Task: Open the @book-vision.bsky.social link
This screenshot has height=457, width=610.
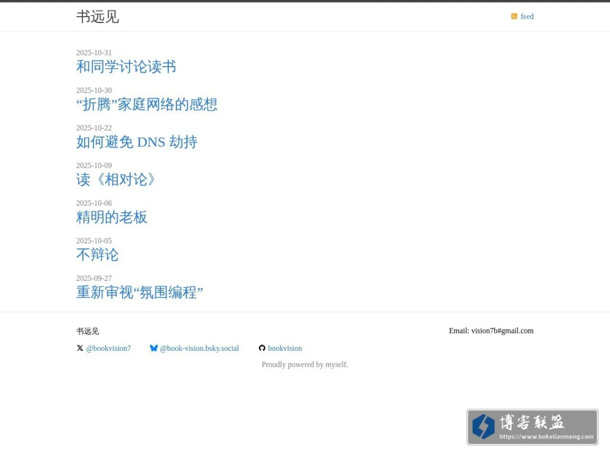Action: pos(199,348)
